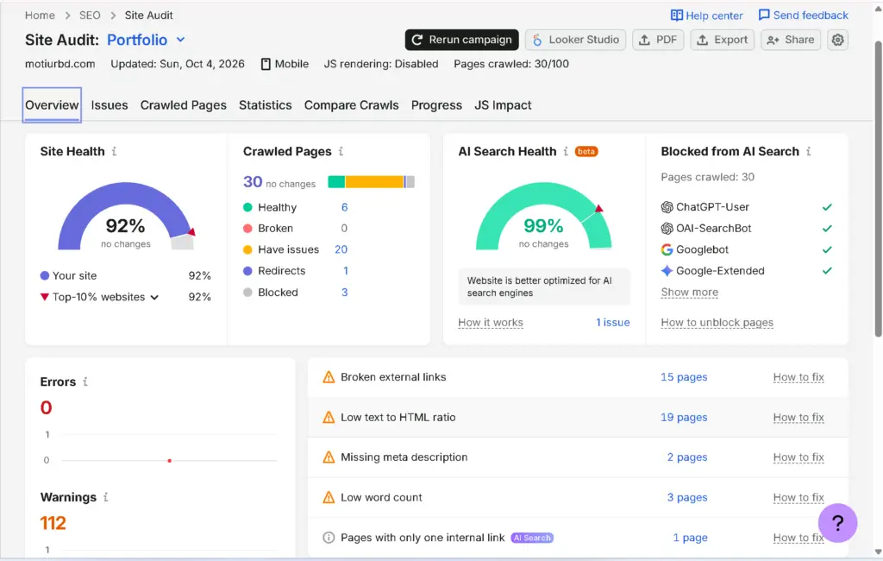Click the Crawled Pages info icon

point(341,152)
